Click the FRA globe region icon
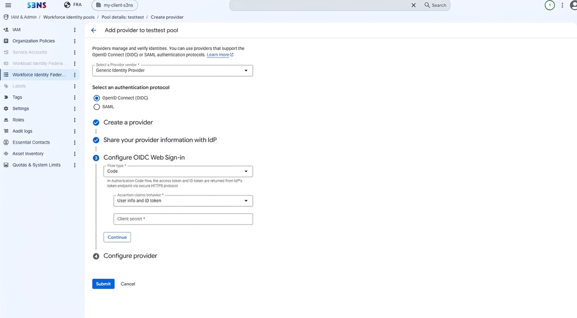Image resolution: width=577 pixels, height=318 pixels. point(67,5)
